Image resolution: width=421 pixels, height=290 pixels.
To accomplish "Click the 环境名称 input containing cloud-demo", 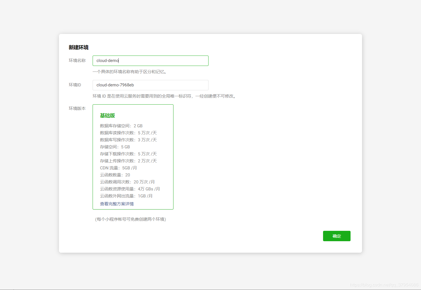I will [150, 61].
